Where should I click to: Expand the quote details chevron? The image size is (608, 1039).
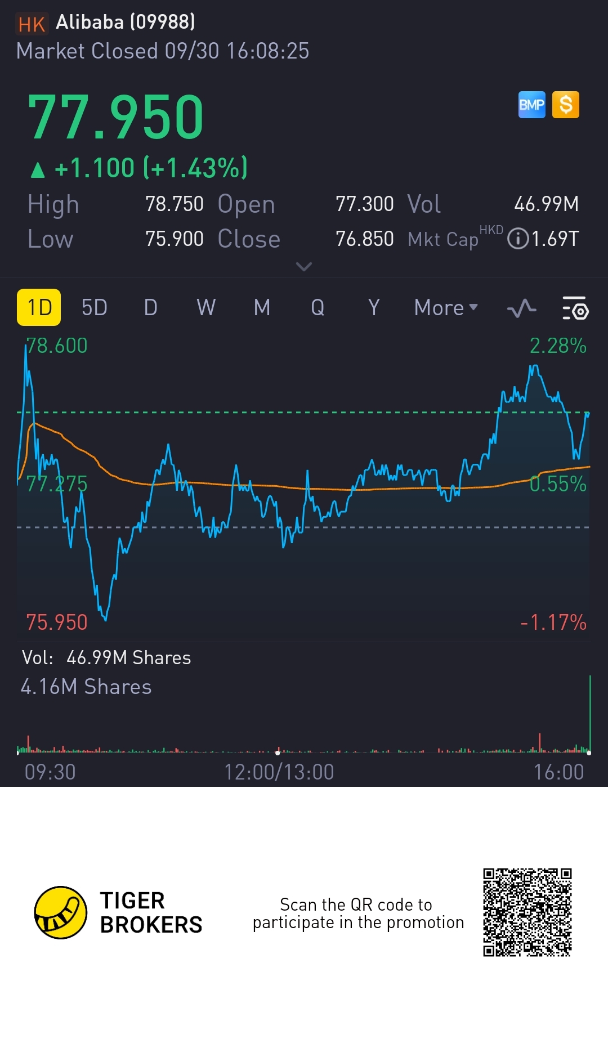[x=304, y=266]
